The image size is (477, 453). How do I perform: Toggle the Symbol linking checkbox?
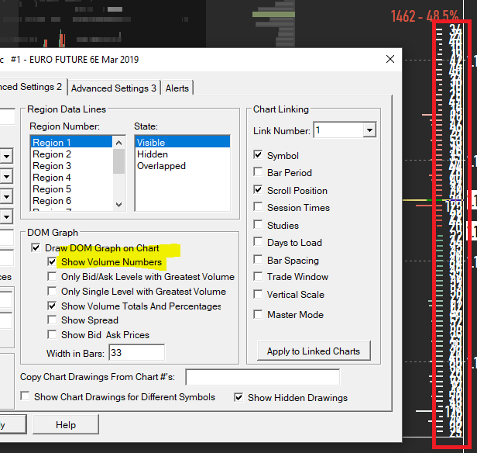258,155
